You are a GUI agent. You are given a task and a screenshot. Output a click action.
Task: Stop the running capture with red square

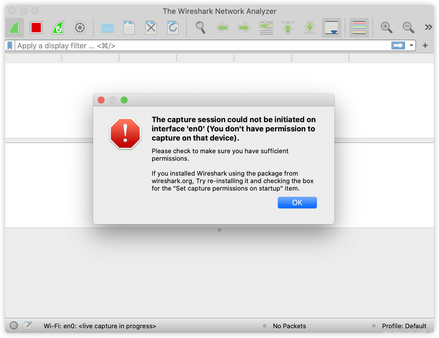[x=36, y=28]
